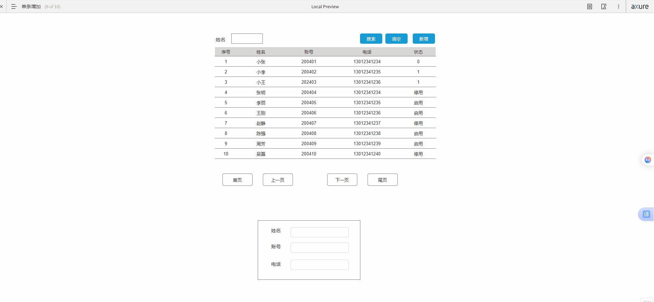Go to 尾页 last page

pyautogui.click(x=383, y=180)
